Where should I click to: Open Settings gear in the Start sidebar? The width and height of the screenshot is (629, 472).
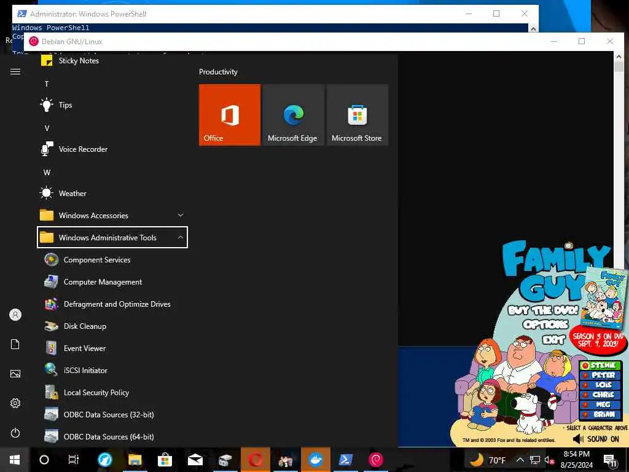tap(15, 403)
